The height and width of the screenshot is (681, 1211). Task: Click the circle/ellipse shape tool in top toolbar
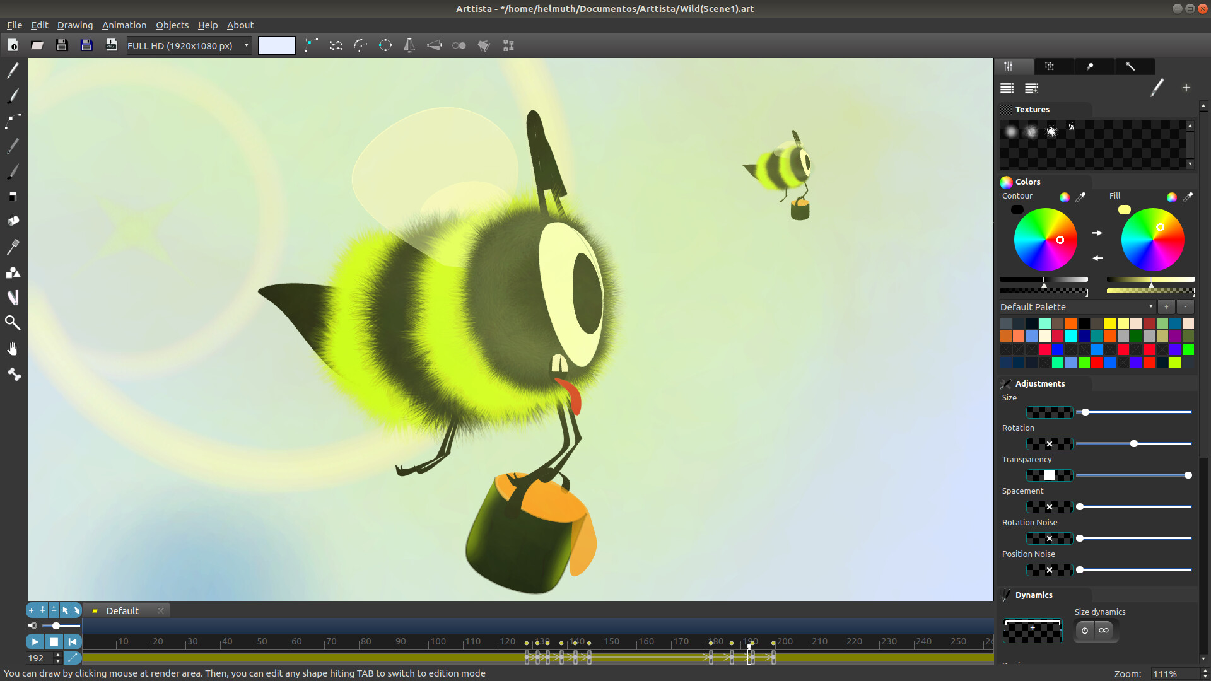[x=385, y=45]
